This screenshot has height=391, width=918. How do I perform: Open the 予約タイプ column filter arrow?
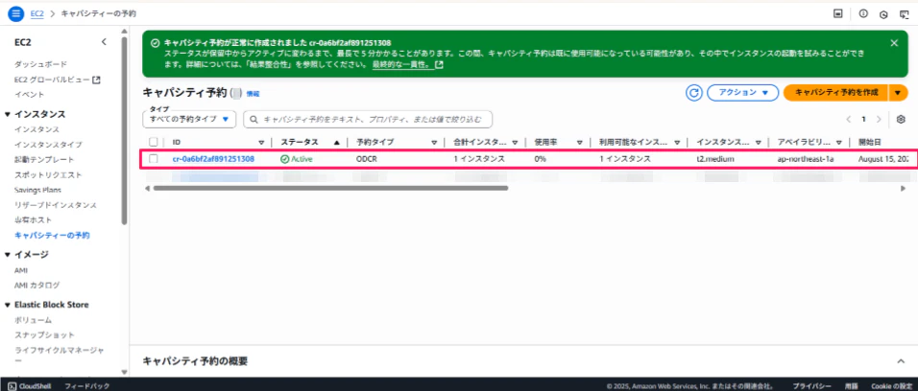tap(434, 142)
